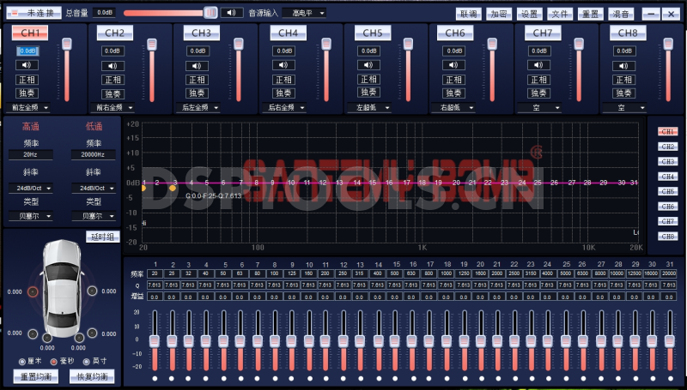Open the 文件 file menu

(560, 14)
